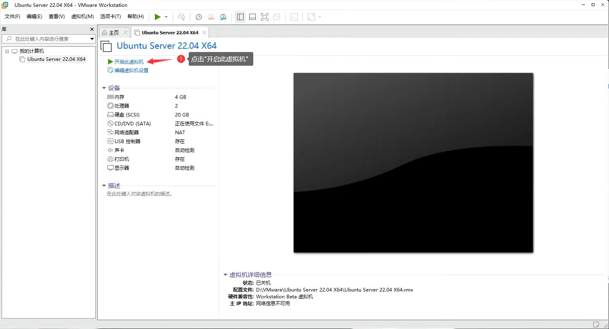This screenshot has width=609, height=329.
Task: Click the NAT network value
Action: pyautogui.click(x=180, y=133)
